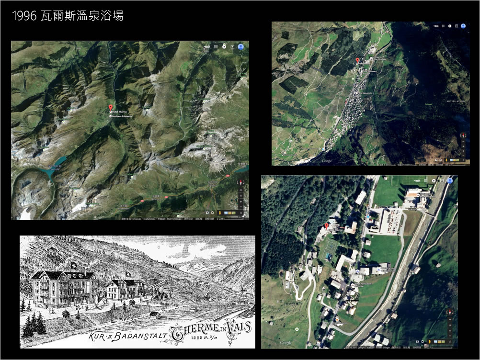Viewport: 480px width, 360px height.
Task: Click the compass in bottom-right map
Action: point(450,312)
